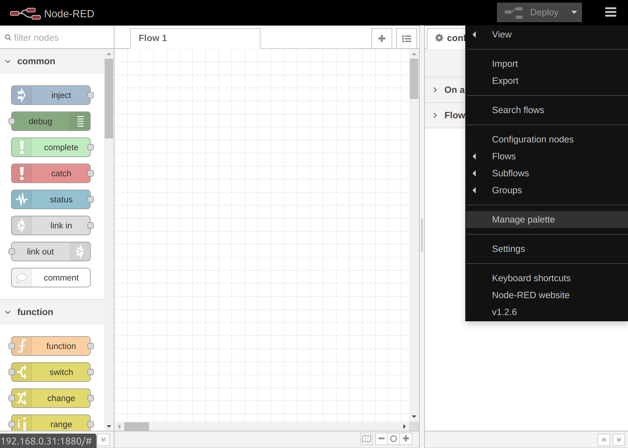
Task: Collapse the function palette category
Action: tap(52, 312)
